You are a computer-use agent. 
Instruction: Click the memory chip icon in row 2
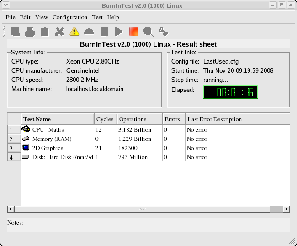pyautogui.click(x=26, y=139)
